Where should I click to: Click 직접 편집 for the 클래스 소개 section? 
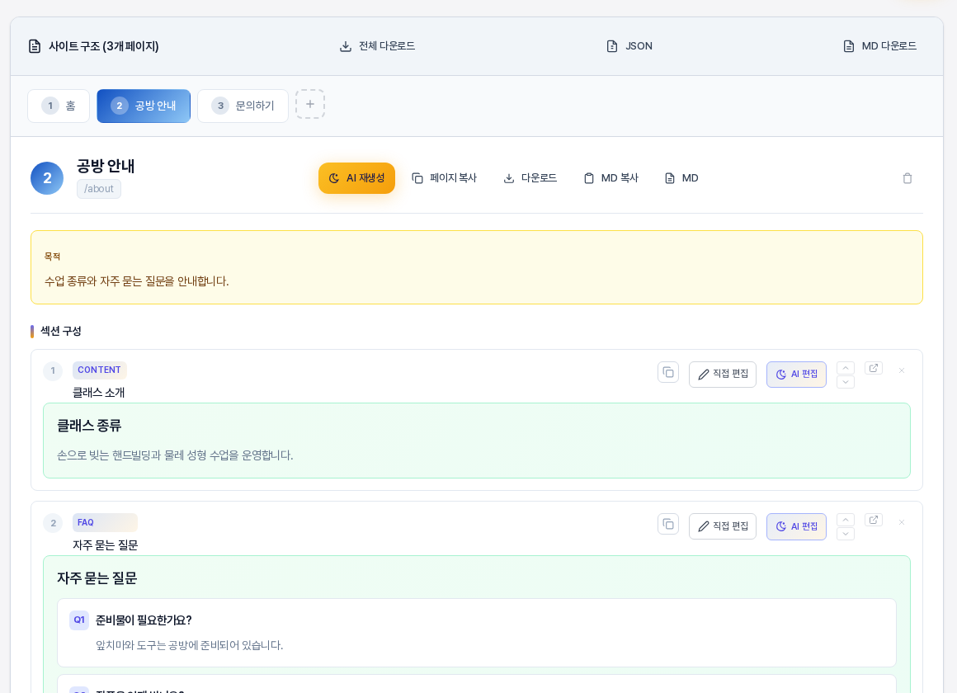click(723, 375)
